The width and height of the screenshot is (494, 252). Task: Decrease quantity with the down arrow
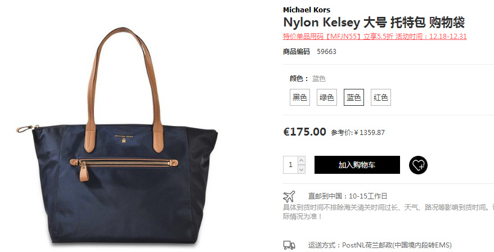click(302, 169)
